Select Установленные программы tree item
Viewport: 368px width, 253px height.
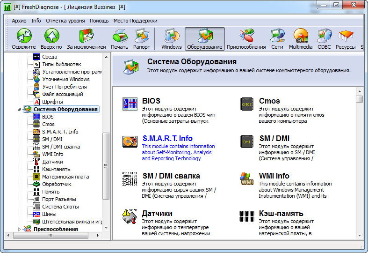72,72
